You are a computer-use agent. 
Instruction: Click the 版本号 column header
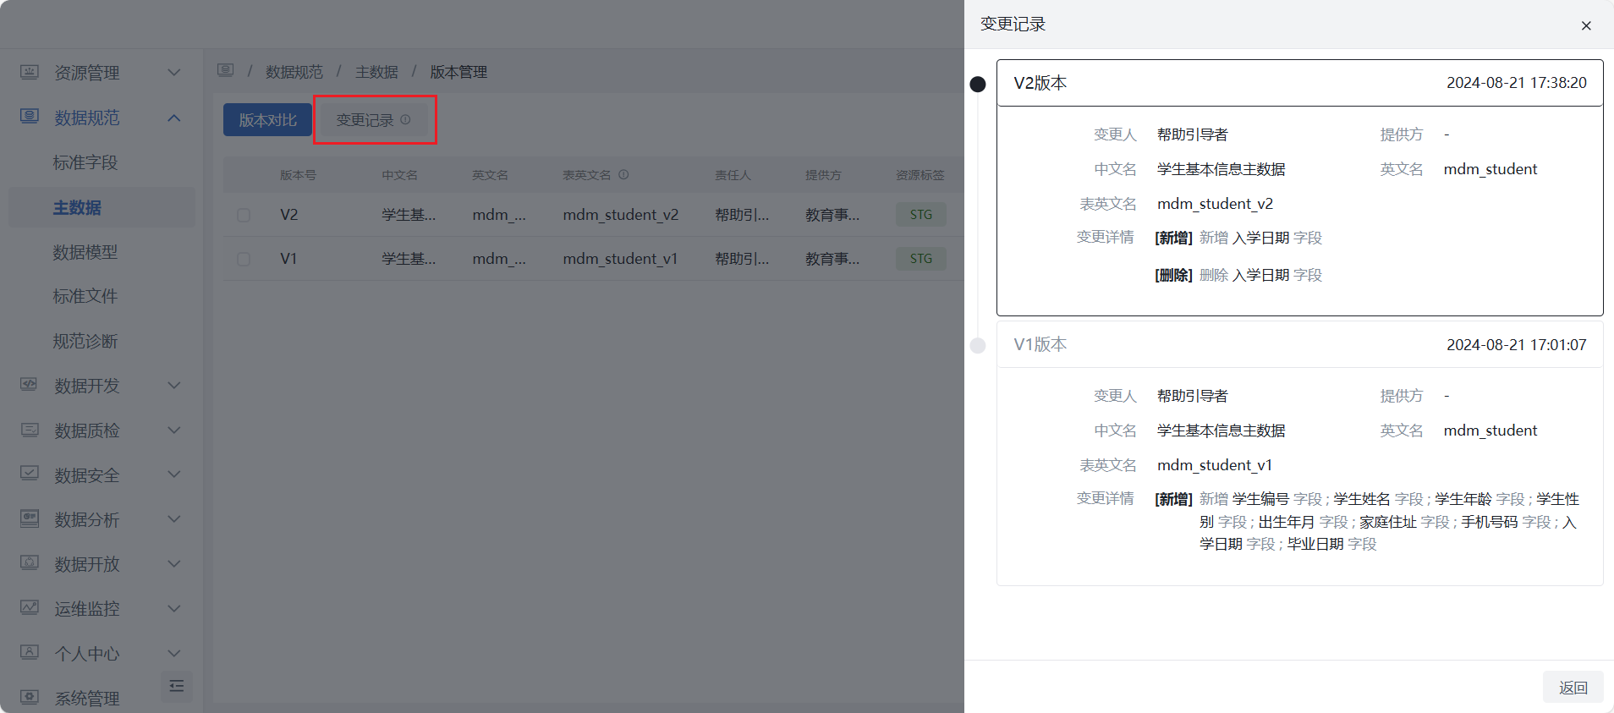(x=298, y=175)
